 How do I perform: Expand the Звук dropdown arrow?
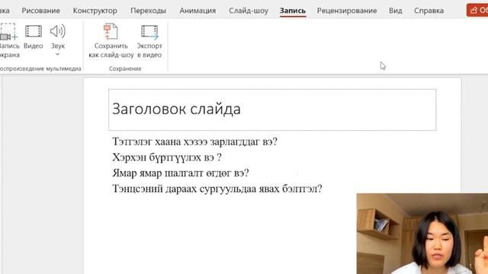coord(58,55)
